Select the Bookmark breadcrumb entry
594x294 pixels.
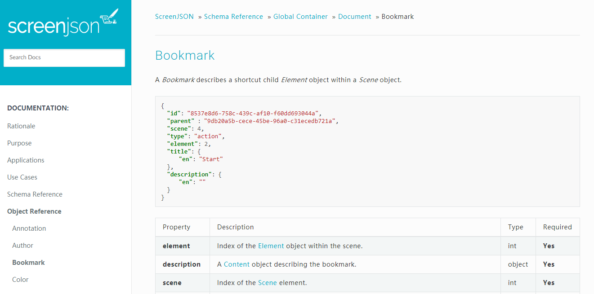tap(397, 16)
